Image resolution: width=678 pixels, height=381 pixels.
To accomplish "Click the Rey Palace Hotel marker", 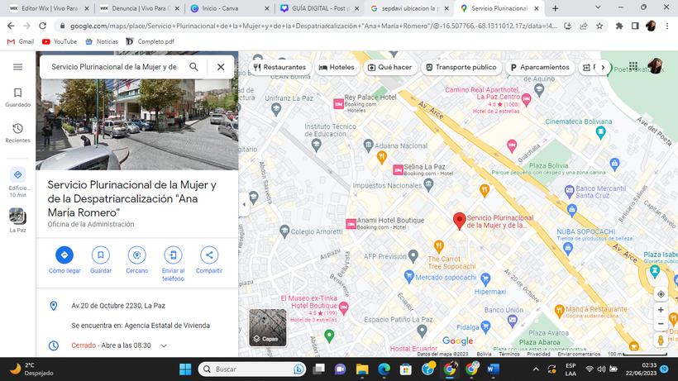I will click(338, 103).
